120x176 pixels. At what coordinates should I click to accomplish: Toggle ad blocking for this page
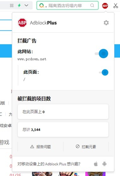[104, 72]
